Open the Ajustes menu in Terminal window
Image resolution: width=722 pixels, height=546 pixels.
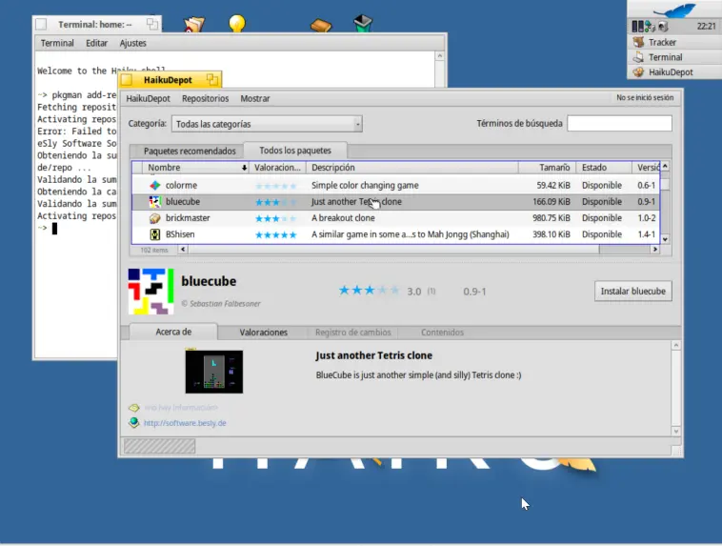(x=133, y=43)
